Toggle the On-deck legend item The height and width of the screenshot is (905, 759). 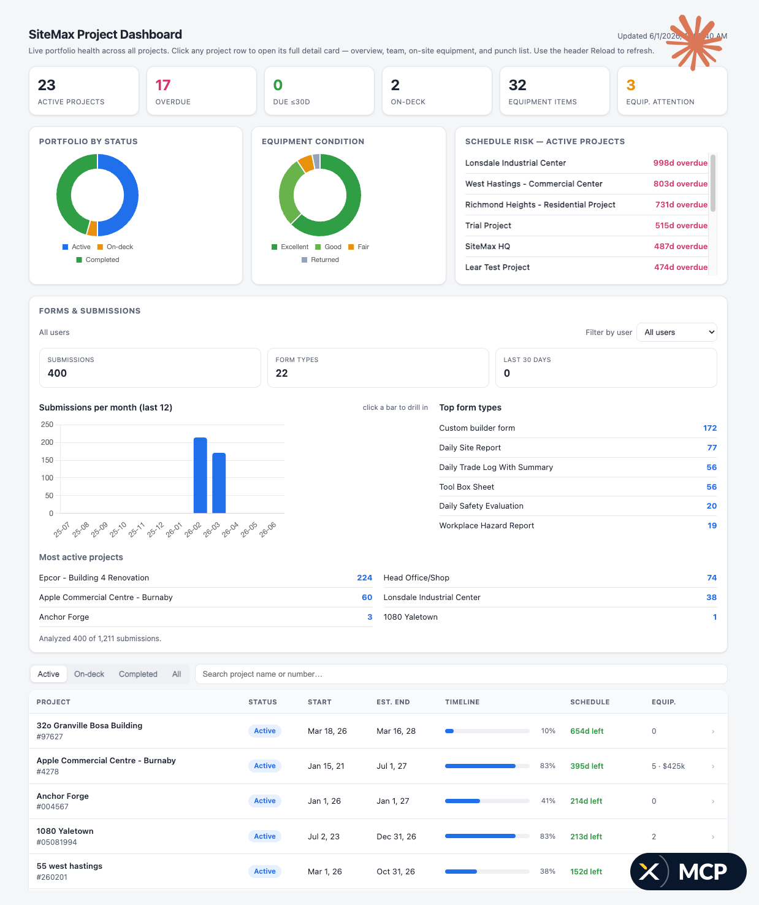click(x=115, y=247)
